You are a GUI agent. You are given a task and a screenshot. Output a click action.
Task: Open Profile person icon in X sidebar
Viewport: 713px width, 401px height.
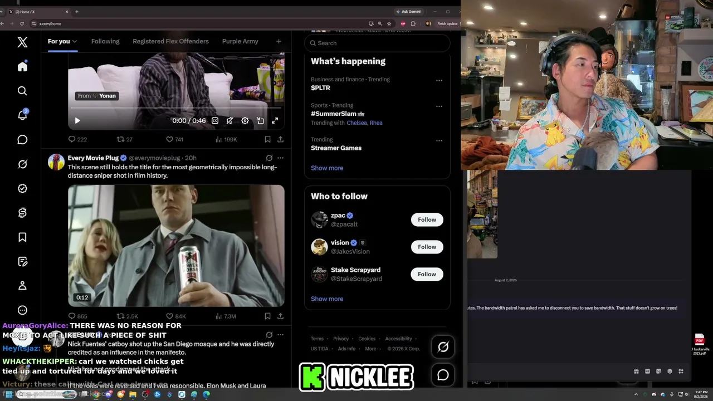coord(22,286)
